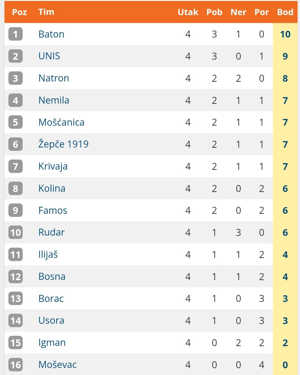This screenshot has height=375, width=300.
Task: Click the position 1 badge
Action: point(15,34)
